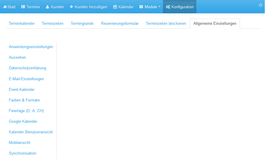This screenshot has width=265, height=159.
Task: Select Kunden hinzufügen in navbar
Action: click(x=88, y=7)
